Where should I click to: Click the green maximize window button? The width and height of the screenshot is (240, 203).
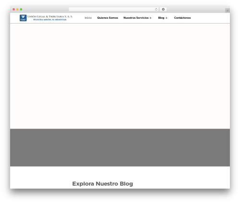click(x=21, y=9)
